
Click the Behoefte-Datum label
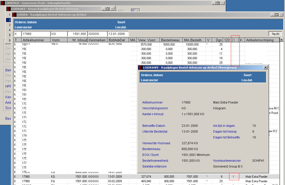pyautogui.click(x=154, y=126)
